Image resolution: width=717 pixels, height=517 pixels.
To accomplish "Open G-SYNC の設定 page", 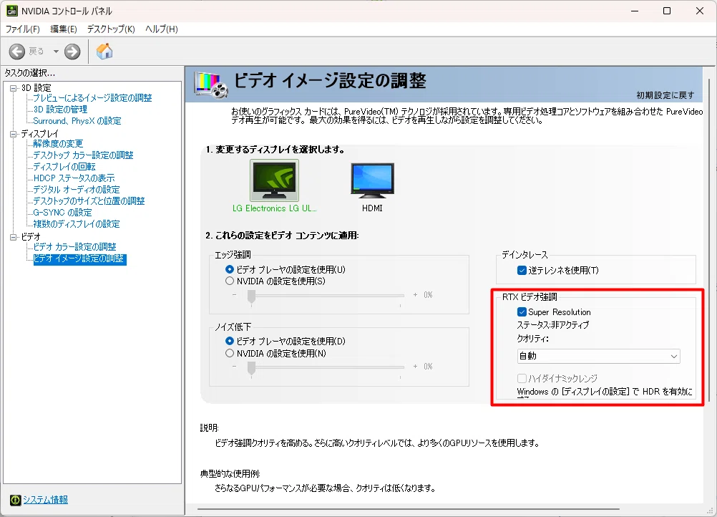I will point(63,212).
